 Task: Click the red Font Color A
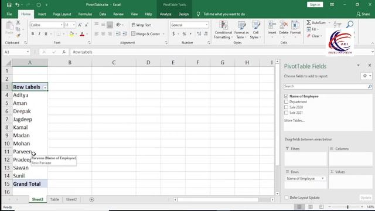click(82, 34)
